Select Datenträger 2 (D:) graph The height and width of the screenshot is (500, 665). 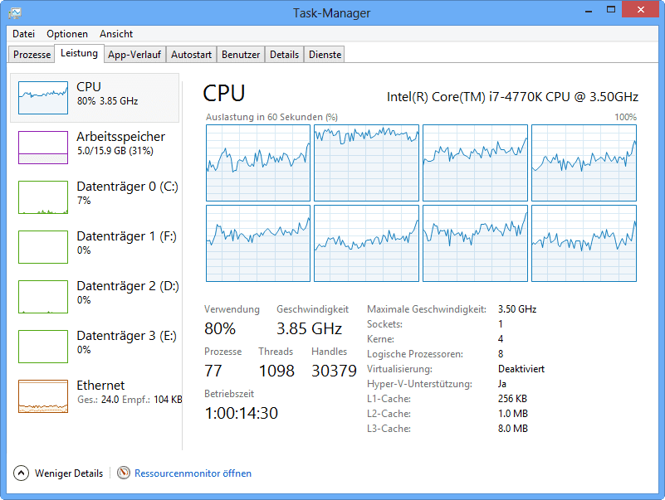point(43,297)
